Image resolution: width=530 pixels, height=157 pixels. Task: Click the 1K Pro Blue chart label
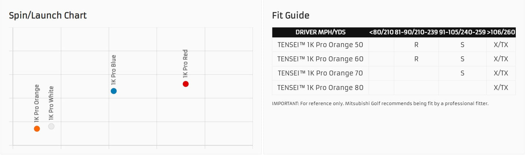pos(113,70)
